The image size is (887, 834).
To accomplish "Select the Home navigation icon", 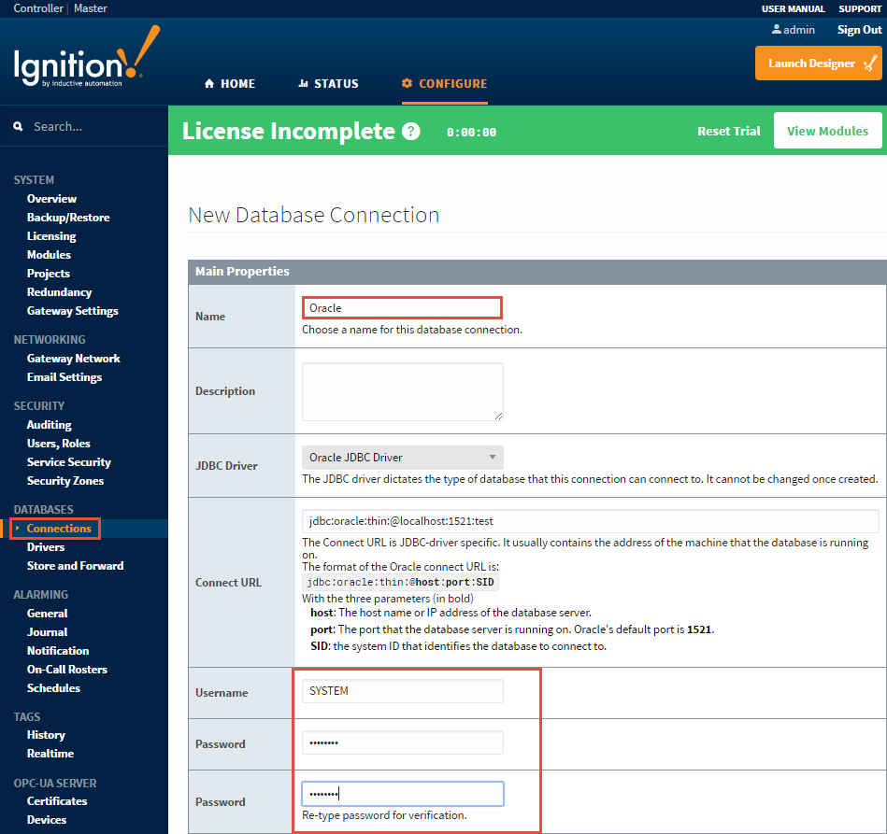I will point(208,83).
